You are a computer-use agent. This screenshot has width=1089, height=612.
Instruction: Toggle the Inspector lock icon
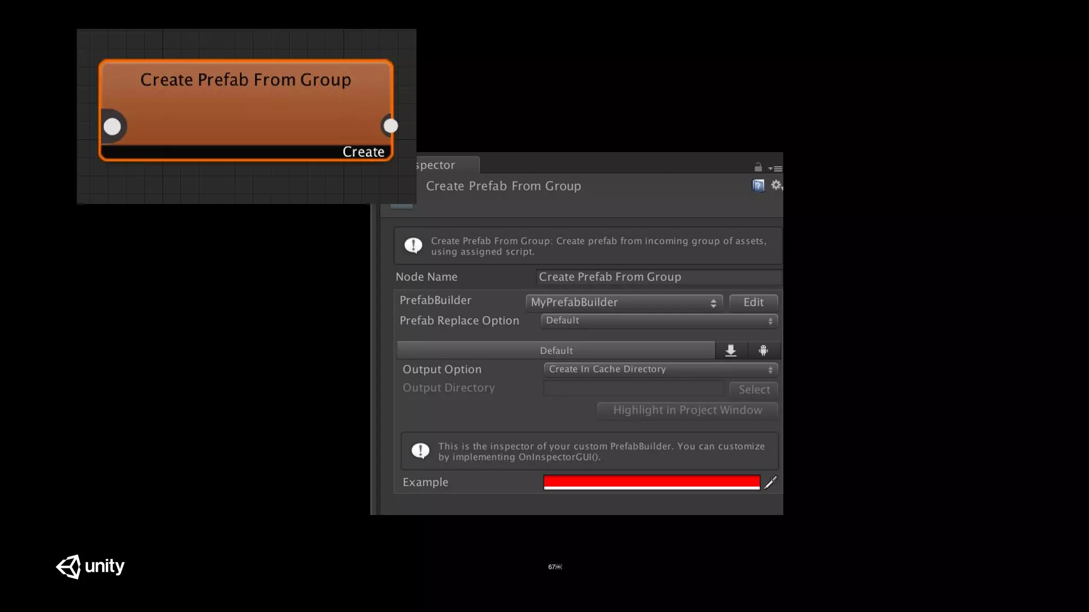[x=758, y=167]
